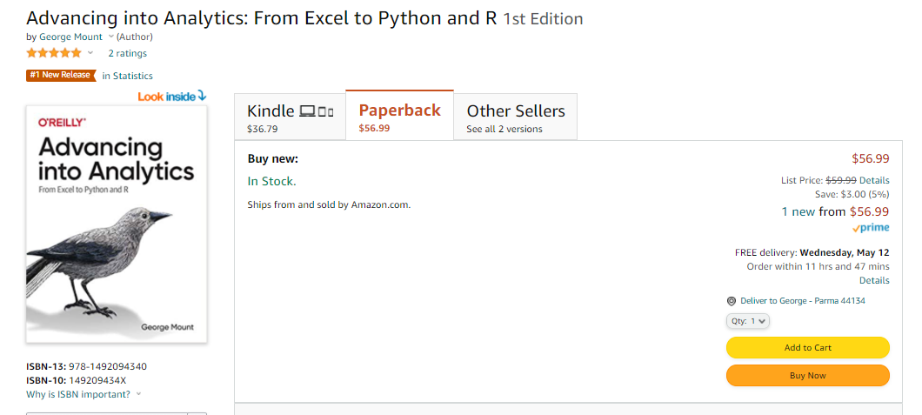Screen dimensions: 922x415
Task: Expand the star ratings breakdown chevron
Action: 90,53
